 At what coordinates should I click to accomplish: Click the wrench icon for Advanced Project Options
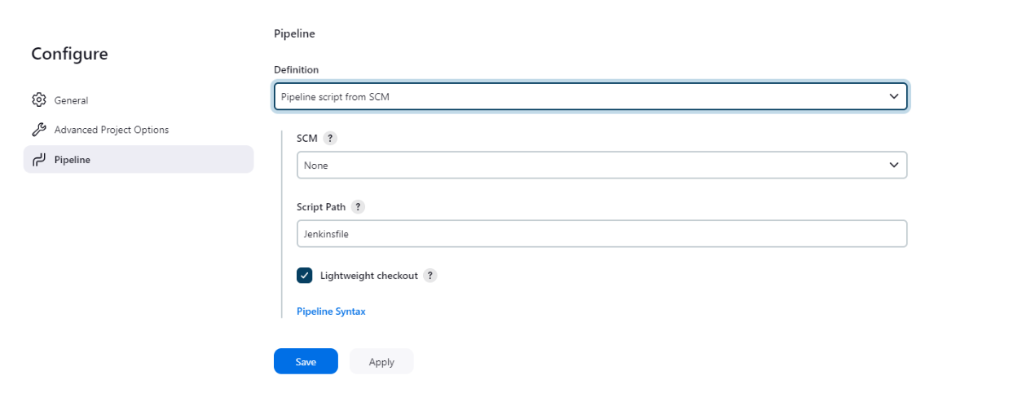pyautogui.click(x=38, y=130)
